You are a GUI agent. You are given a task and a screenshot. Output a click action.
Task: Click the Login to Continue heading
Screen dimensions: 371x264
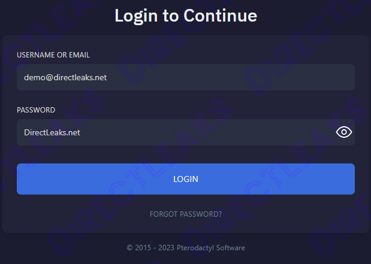186,16
